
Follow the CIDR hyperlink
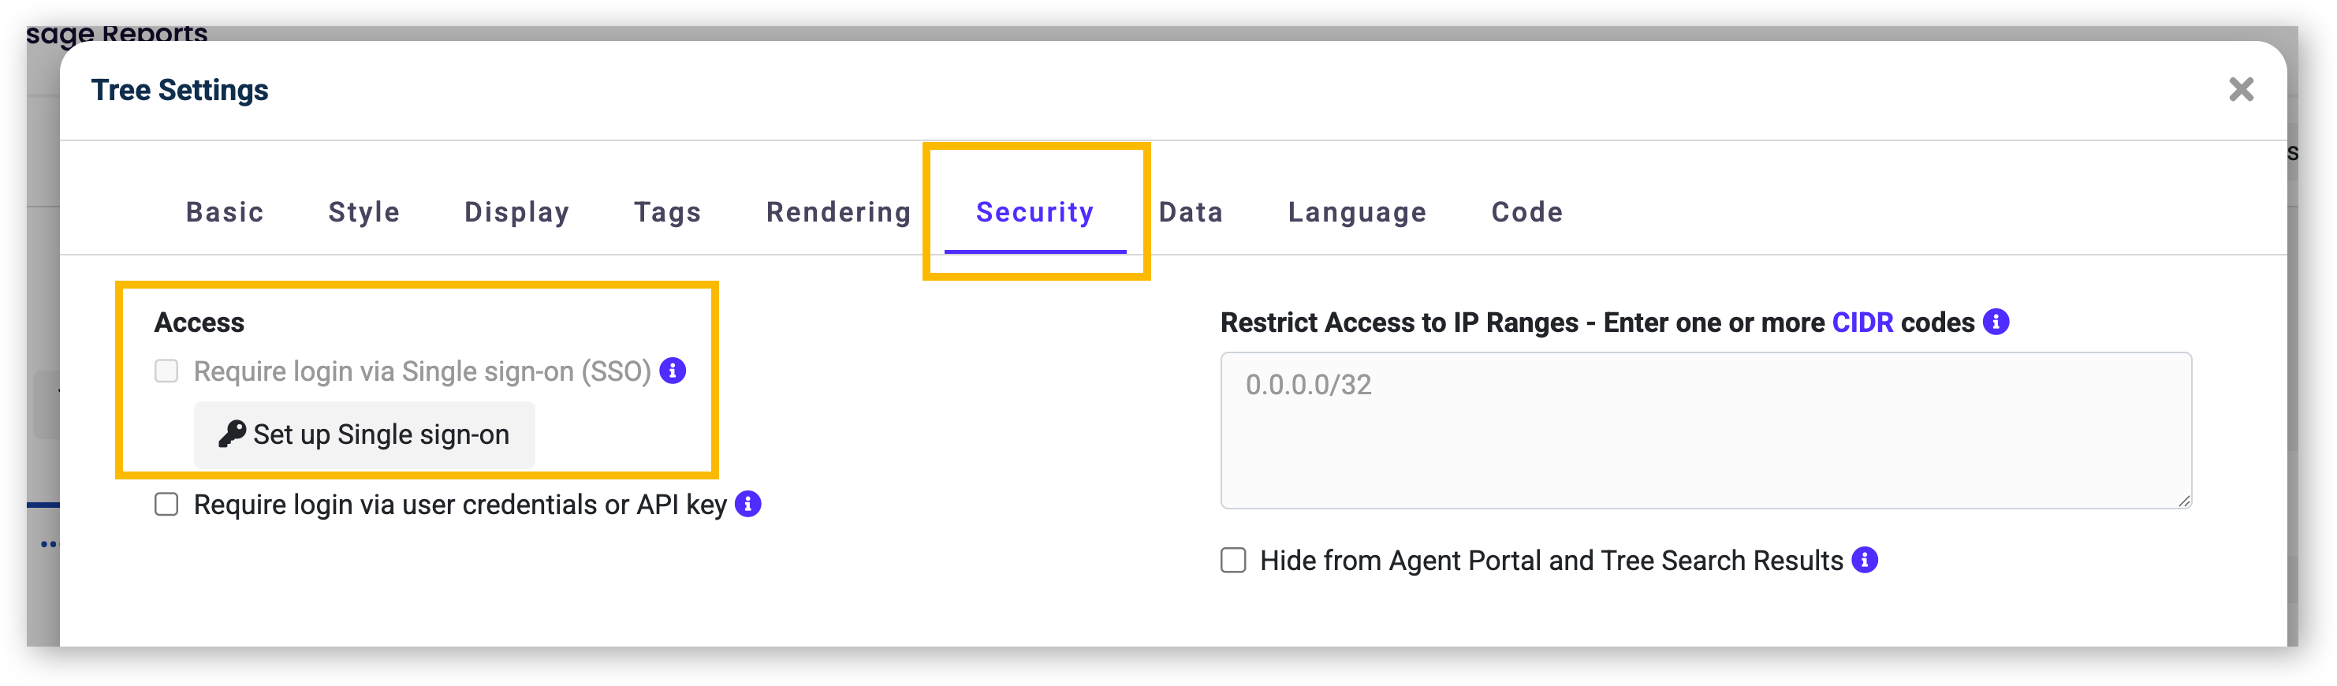tap(1862, 322)
